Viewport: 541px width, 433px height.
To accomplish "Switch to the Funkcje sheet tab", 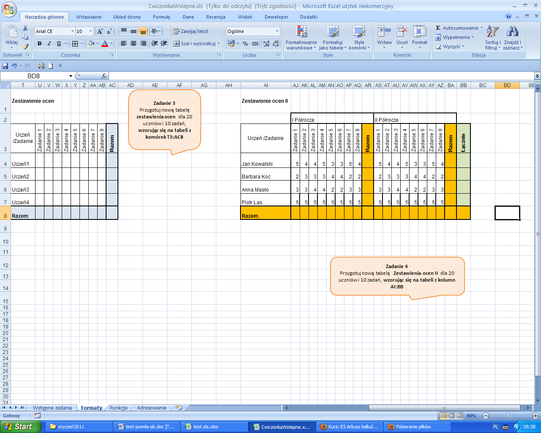I will click(118, 408).
